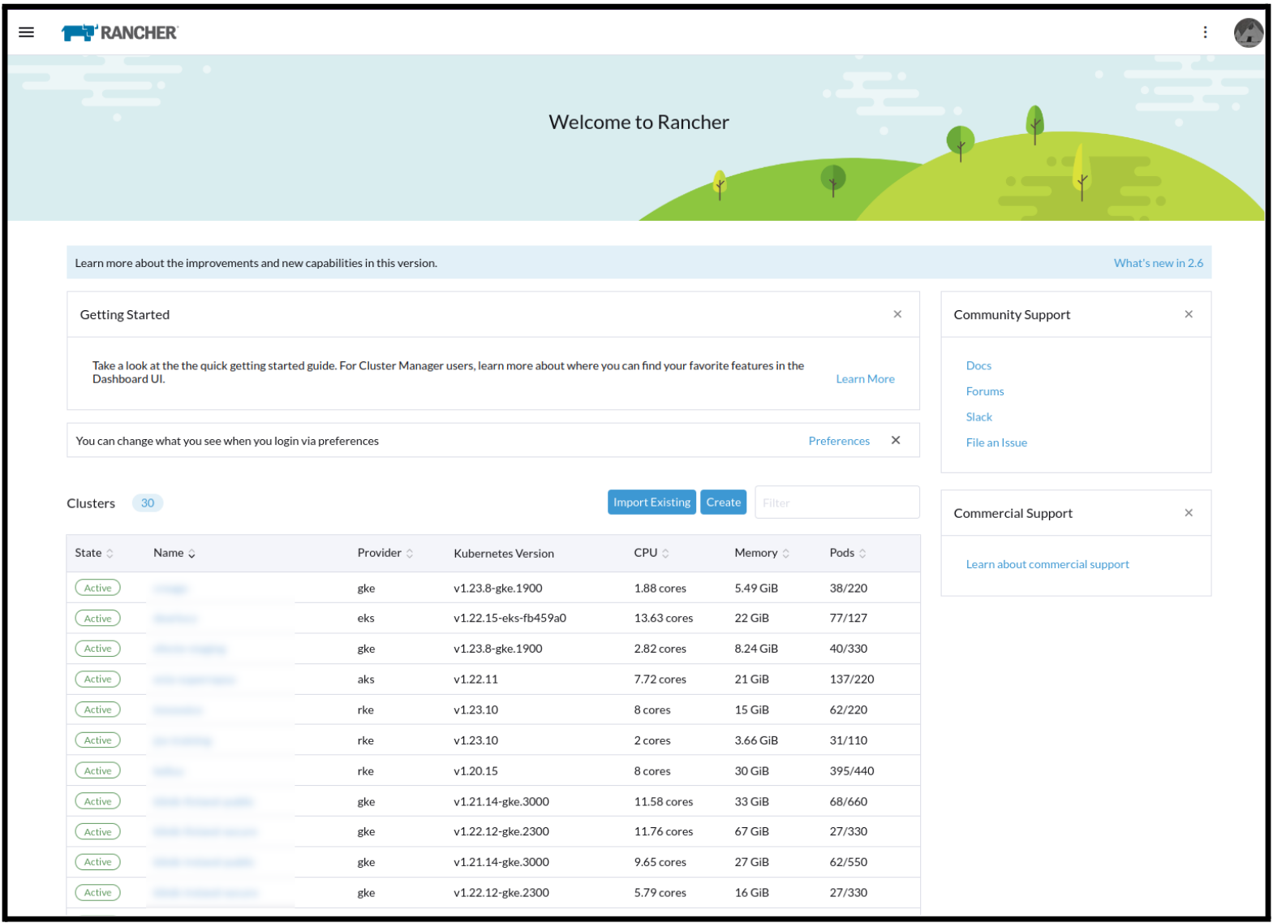Open blurred cluster name in 395/440 pods row
The image size is (1273, 923).
tap(169, 771)
